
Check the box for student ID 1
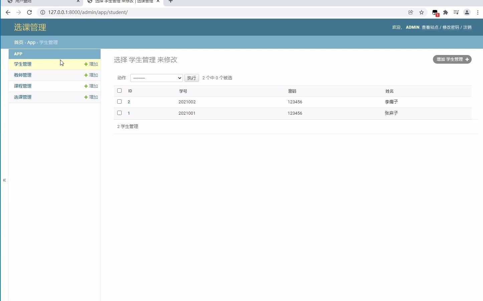click(x=119, y=113)
